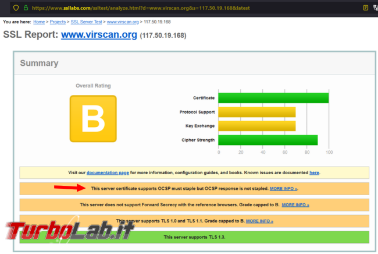Click the 'Overall Rating' label

pyautogui.click(x=93, y=86)
